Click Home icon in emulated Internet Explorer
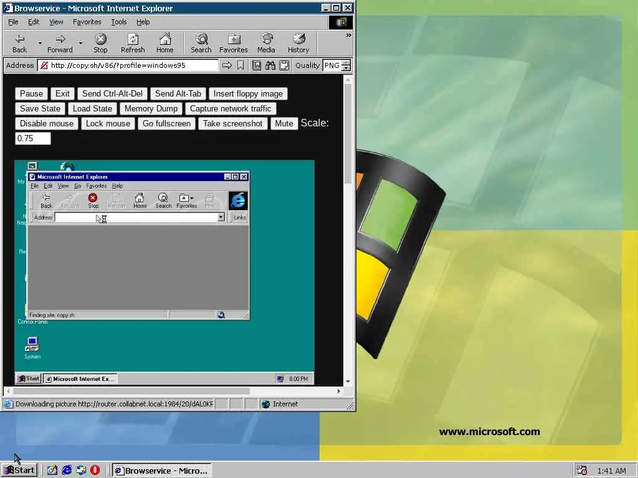The image size is (638, 478). coord(140,200)
